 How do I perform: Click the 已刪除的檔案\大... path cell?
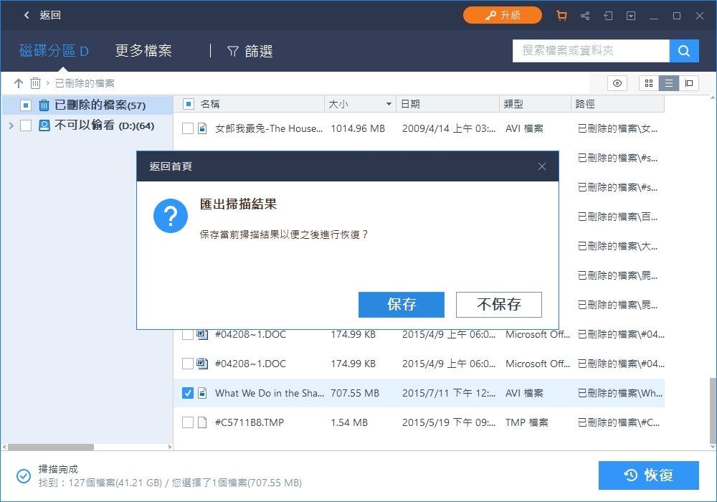[618, 246]
